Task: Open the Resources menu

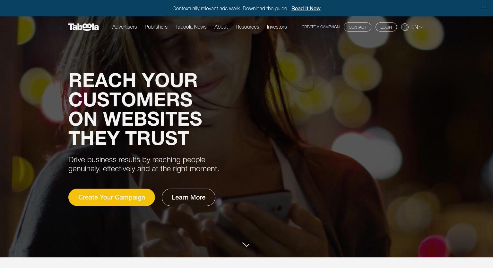Action: (x=247, y=27)
